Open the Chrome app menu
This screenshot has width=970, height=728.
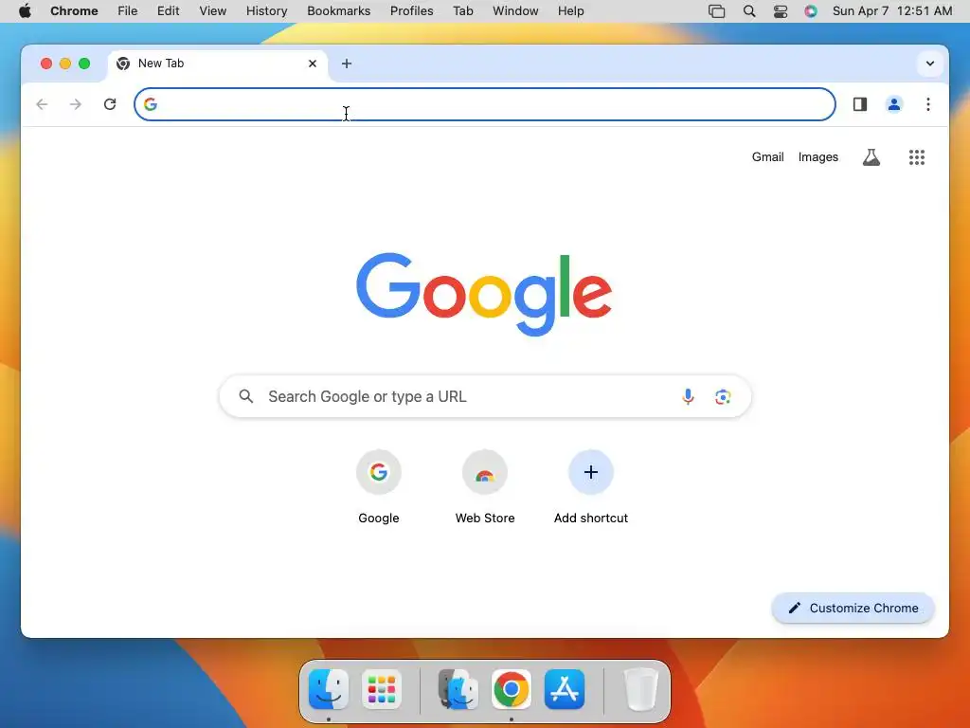[74, 11]
